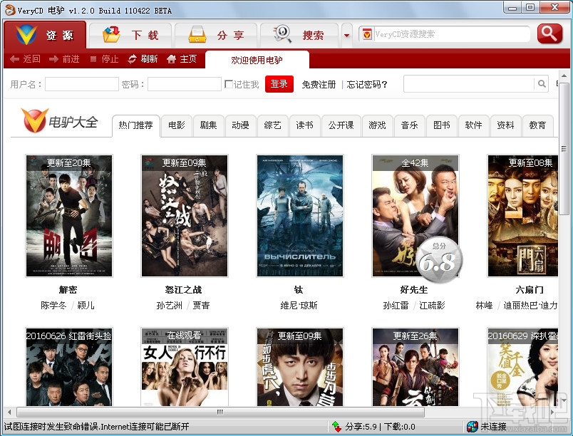The image size is (573, 436).
Task: Click actor name 陈学冬
Action: coord(53,306)
